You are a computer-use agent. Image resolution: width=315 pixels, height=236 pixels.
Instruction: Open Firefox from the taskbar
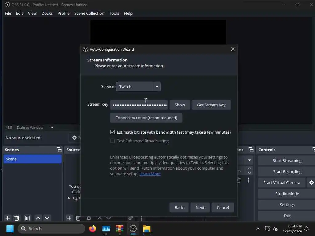(92, 229)
